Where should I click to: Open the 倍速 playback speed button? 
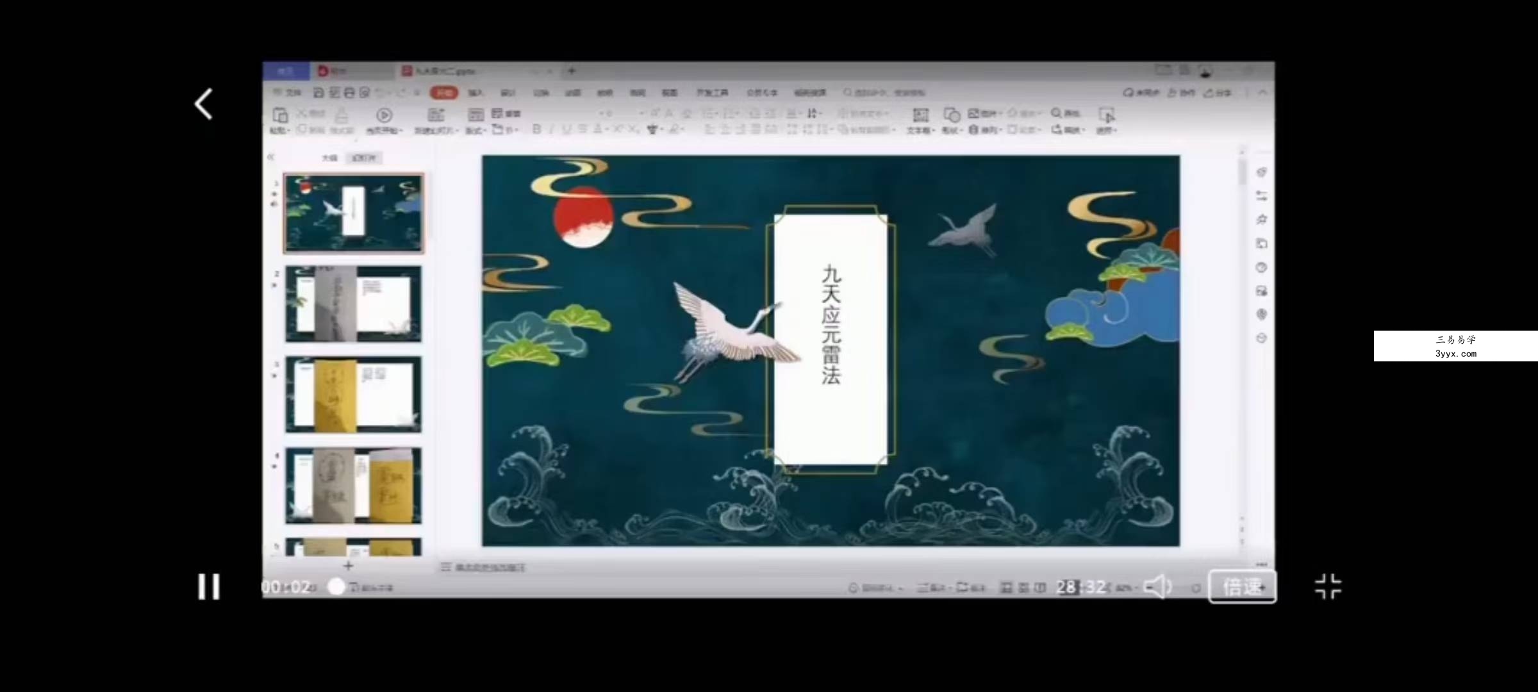click(1242, 586)
